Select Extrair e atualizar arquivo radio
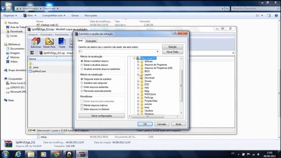The image size is (281, 158). pos(82,65)
